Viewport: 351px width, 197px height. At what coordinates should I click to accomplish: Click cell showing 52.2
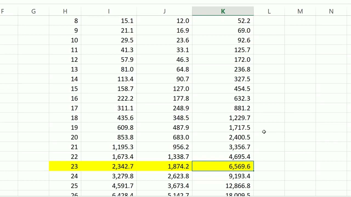(x=223, y=21)
